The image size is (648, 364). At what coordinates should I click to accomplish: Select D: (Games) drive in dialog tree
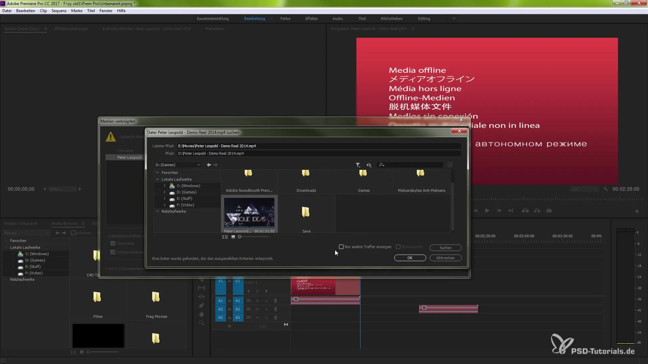(x=186, y=192)
